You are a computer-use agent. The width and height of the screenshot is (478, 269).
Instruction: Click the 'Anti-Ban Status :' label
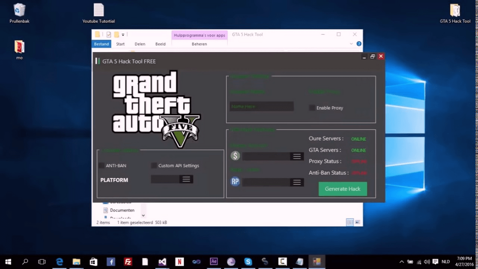[x=329, y=173]
